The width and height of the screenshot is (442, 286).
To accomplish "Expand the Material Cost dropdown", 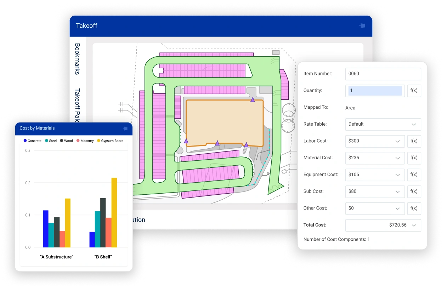I will [375, 158].
